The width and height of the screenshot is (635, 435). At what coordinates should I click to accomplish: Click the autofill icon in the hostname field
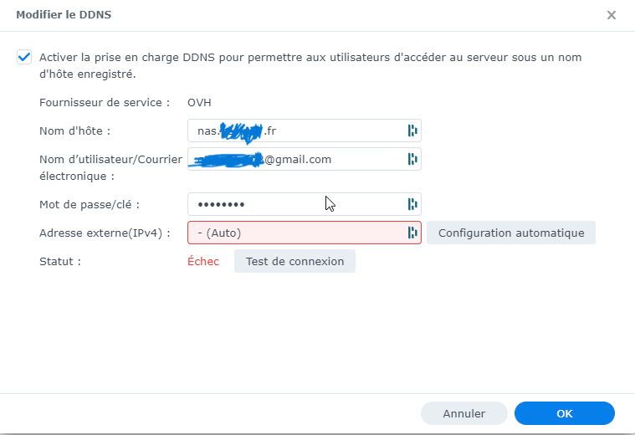tap(412, 130)
